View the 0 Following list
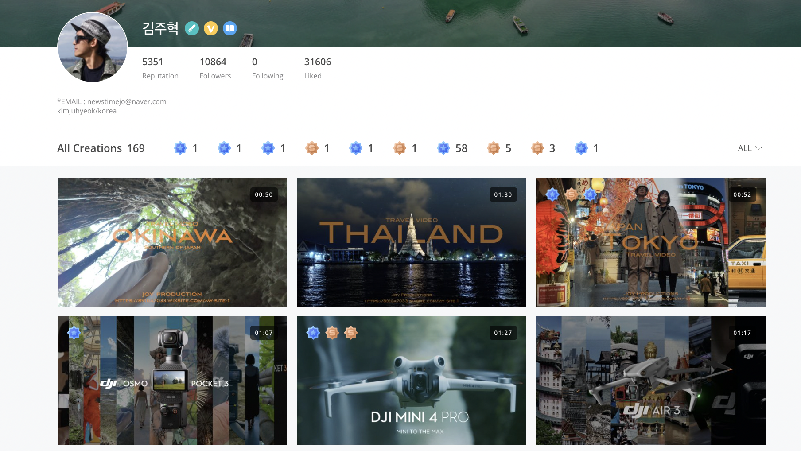Image resolution: width=801 pixels, height=451 pixels. pyautogui.click(x=268, y=68)
